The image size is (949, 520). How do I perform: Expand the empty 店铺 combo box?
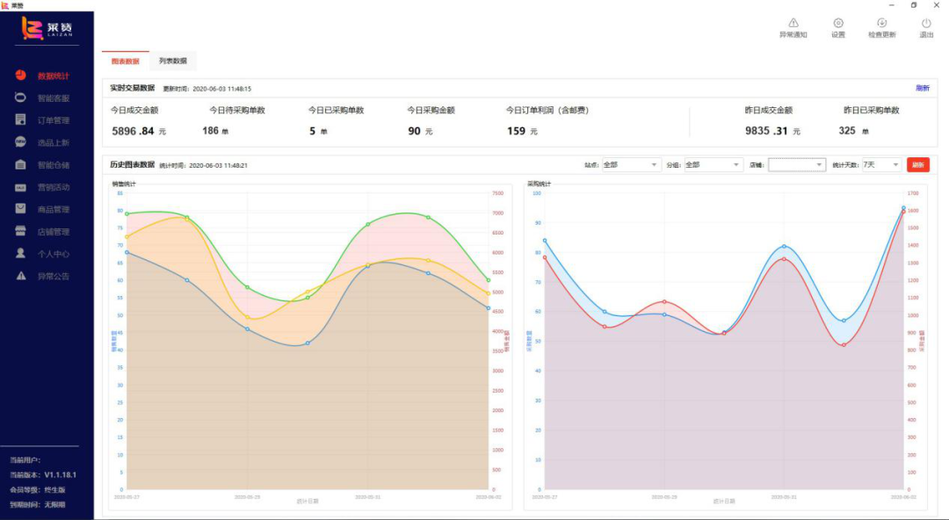(796, 164)
